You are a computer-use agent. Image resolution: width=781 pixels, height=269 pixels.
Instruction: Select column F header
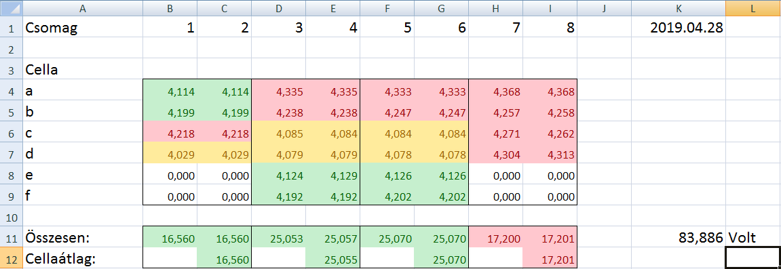pyautogui.click(x=387, y=7)
